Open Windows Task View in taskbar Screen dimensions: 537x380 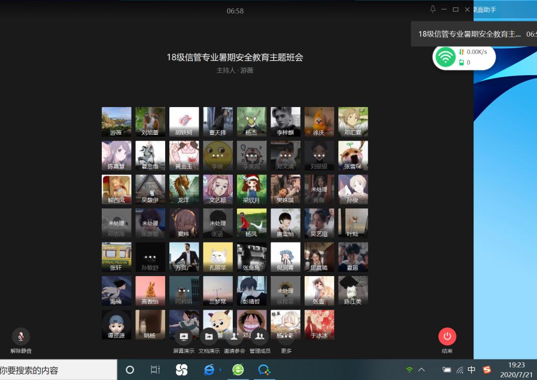(155, 370)
